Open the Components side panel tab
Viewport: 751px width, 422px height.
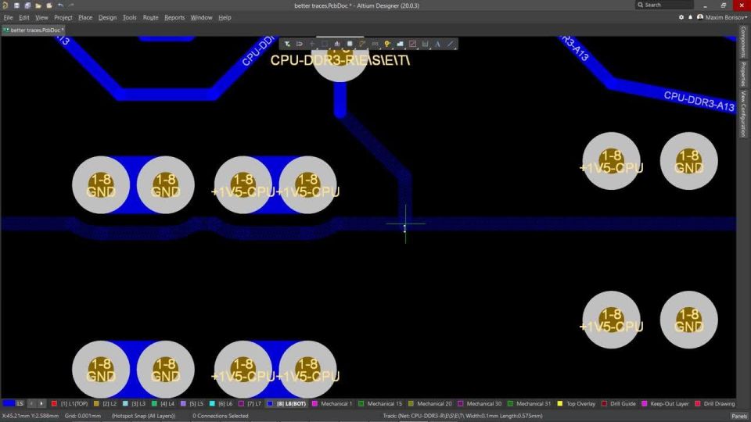pyautogui.click(x=743, y=41)
